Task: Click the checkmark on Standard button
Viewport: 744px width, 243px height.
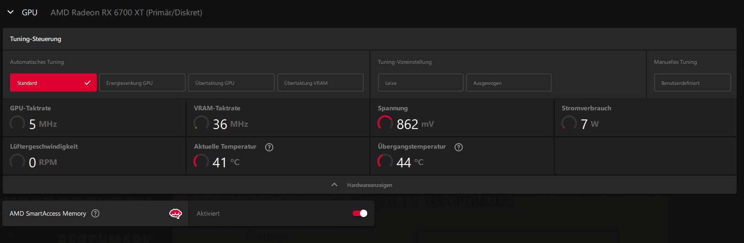Action: tap(88, 83)
